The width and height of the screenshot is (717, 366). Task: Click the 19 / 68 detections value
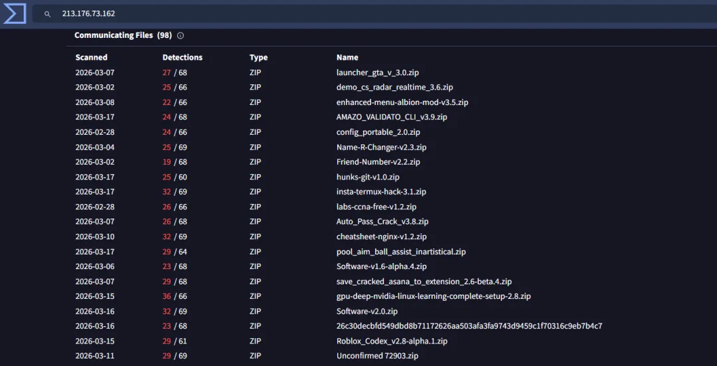coord(175,162)
